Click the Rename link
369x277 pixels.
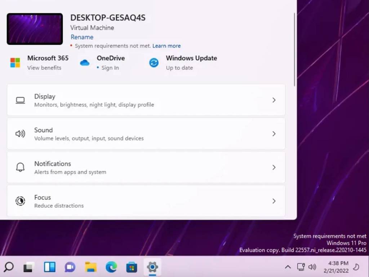click(82, 37)
